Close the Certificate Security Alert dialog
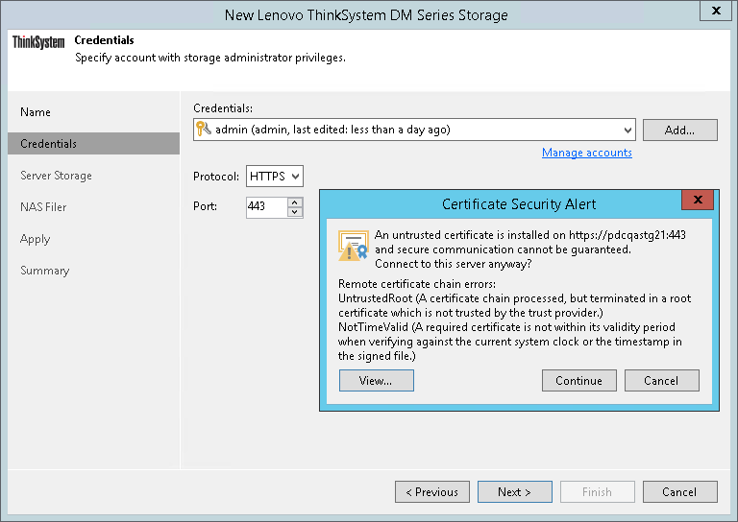The image size is (738, 522). click(698, 200)
